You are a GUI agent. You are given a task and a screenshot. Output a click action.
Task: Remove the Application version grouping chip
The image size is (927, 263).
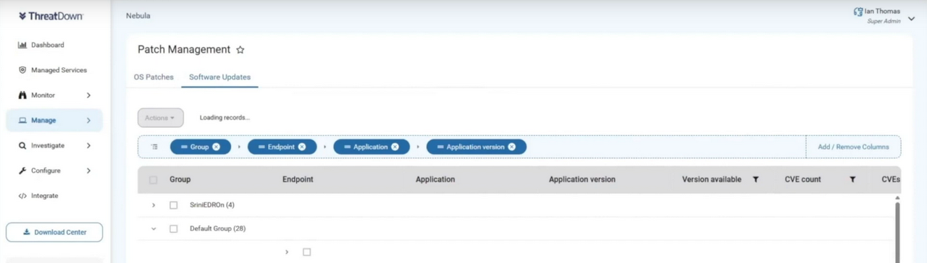pyautogui.click(x=512, y=147)
